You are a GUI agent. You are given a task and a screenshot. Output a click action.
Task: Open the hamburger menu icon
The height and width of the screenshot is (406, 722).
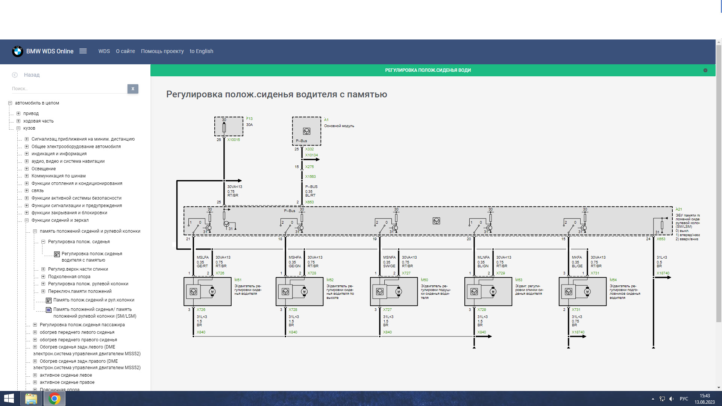tap(83, 51)
